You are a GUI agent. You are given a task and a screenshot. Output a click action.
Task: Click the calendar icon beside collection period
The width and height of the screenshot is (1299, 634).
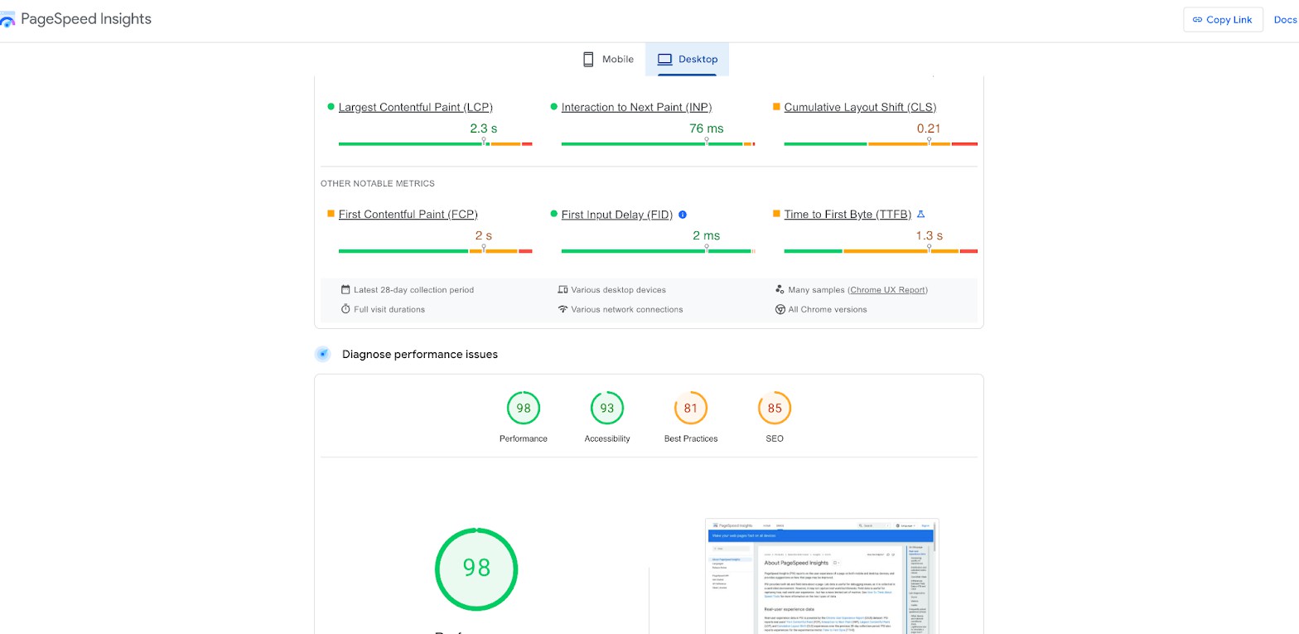(x=345, y=289)
